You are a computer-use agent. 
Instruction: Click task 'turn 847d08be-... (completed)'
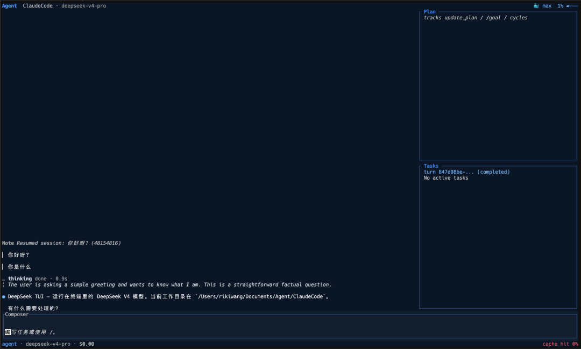coord(466,172)
